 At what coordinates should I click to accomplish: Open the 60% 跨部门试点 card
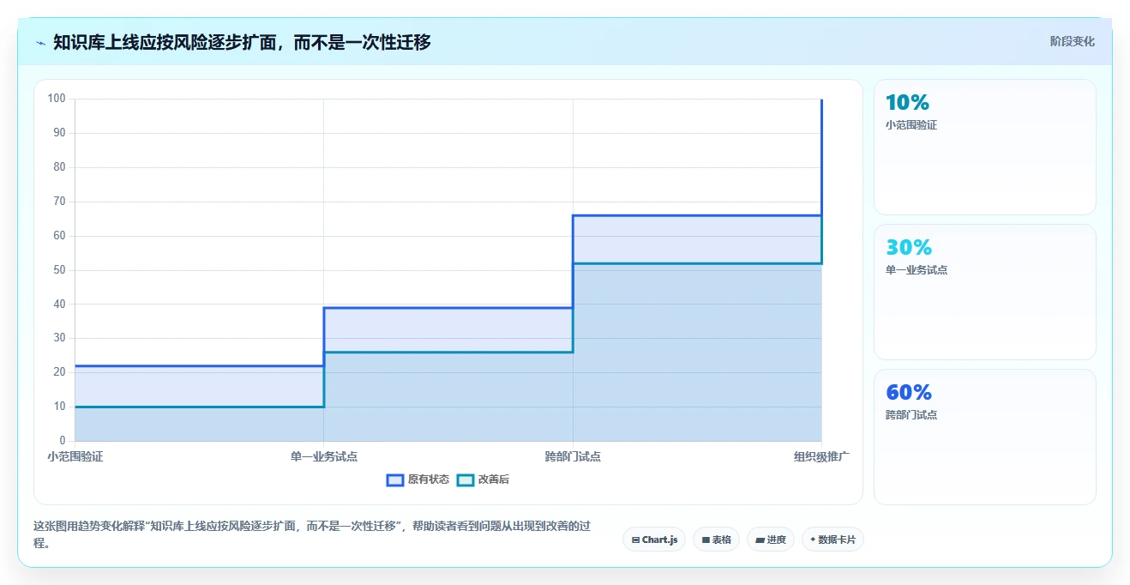984,437
